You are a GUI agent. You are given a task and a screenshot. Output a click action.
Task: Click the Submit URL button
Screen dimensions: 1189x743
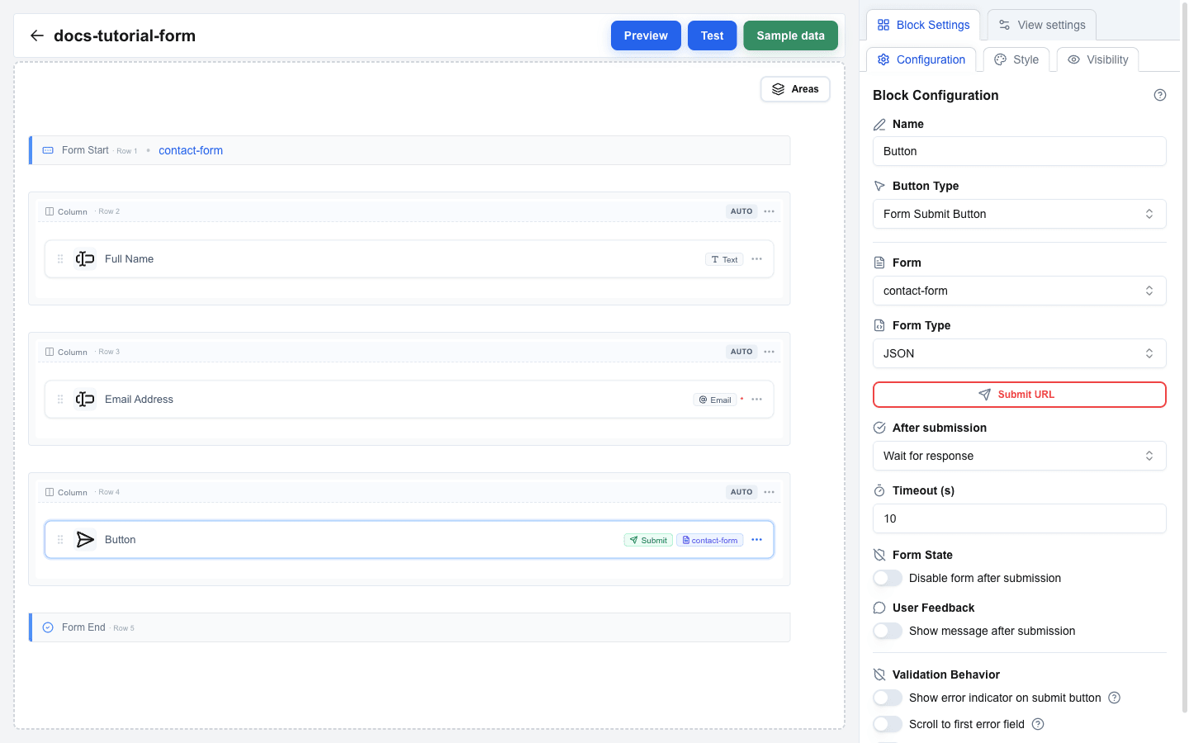[1019, 395]
